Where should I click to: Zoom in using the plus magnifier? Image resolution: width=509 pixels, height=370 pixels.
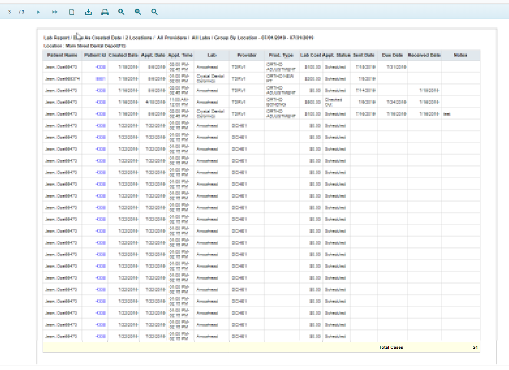pos(121,12)
